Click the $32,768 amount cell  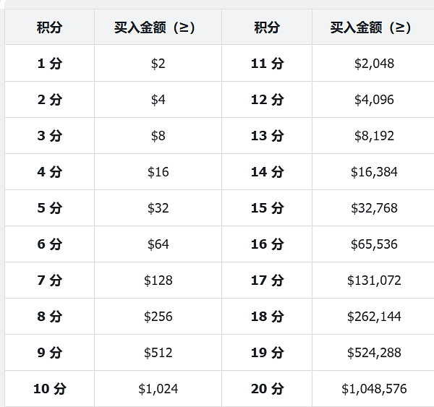point(374,208)
